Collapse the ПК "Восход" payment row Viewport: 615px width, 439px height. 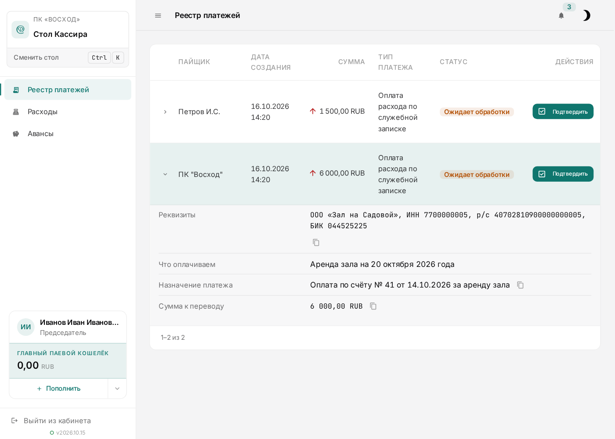pos(165,174)
